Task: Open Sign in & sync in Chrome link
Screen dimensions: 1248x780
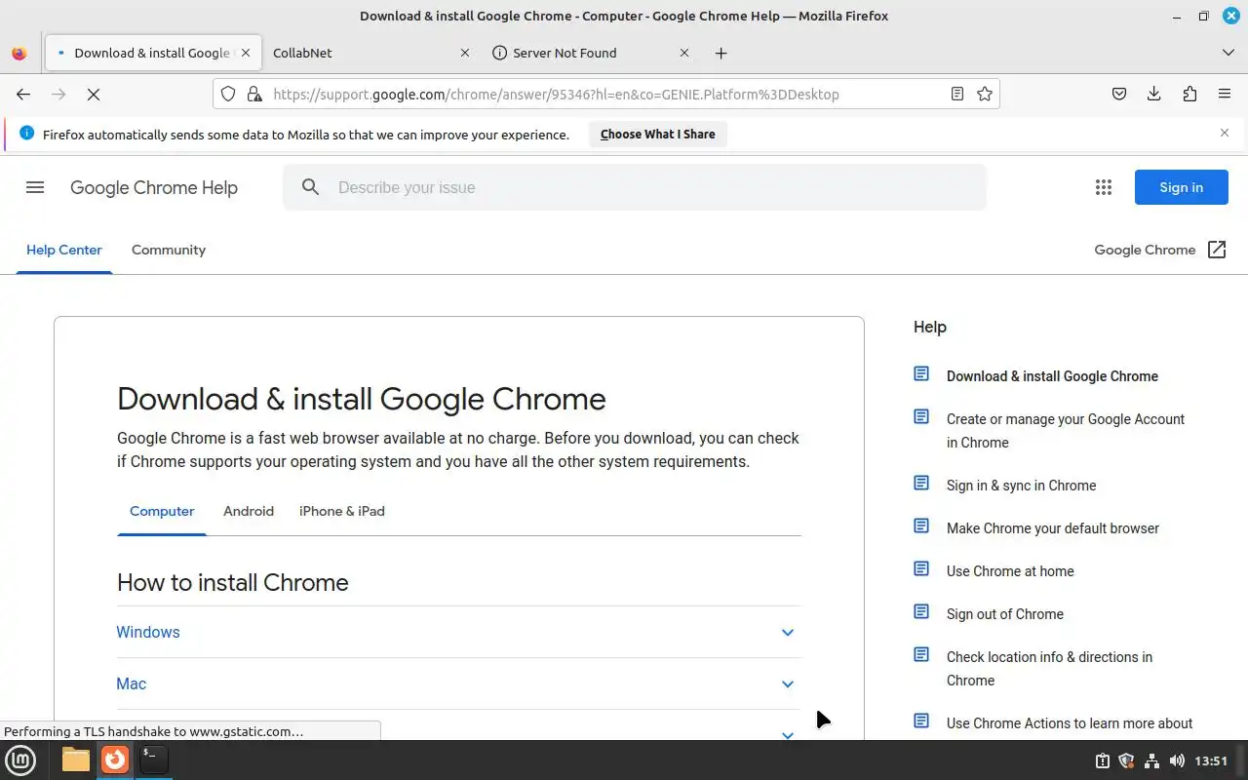Action: click(1021, 486)
